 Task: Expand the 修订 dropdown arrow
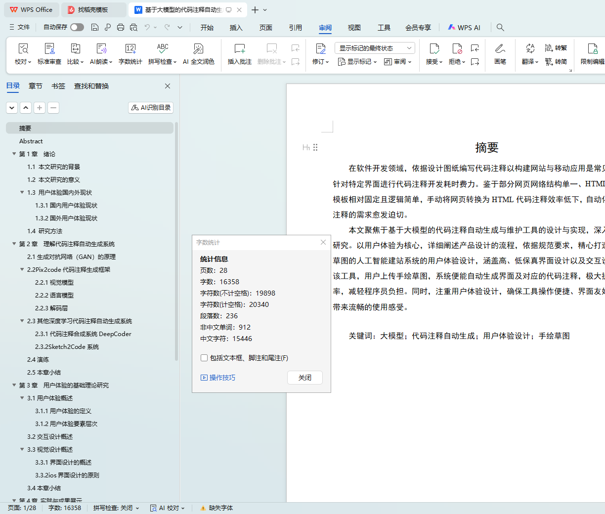pos(327,62)
